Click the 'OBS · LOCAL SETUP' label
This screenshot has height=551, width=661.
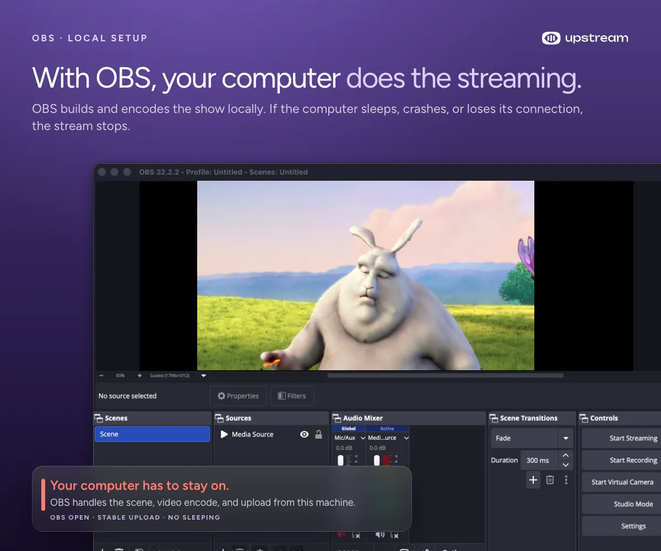pyautogui.click(x=90, y=38)
